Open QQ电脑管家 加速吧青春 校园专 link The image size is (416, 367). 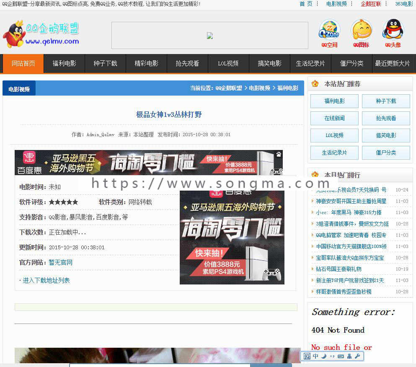tap(351, 235)
